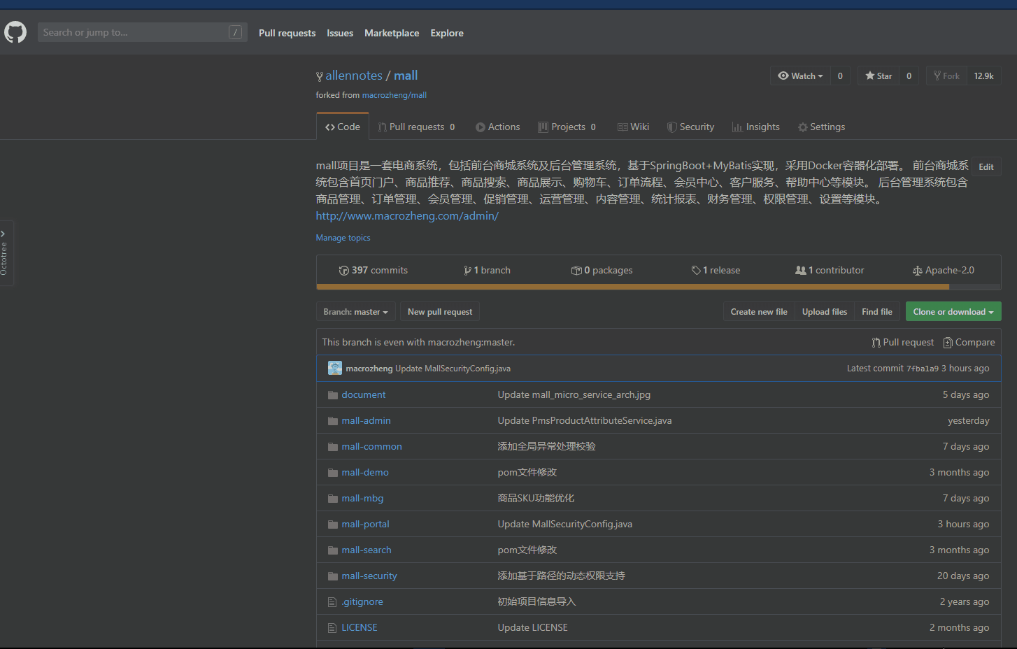Image resolution: width=1017 pixels, height=649 pixels.
Task: Open the Watch notifications dropdown
Action: pos(800,76)
